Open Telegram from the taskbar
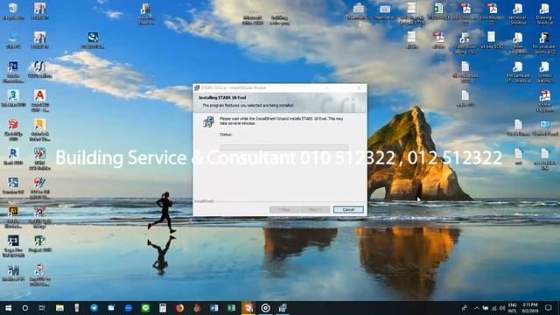Image resolution: width=560 pixels, height=315 pixels. click(x=94, y=308)
